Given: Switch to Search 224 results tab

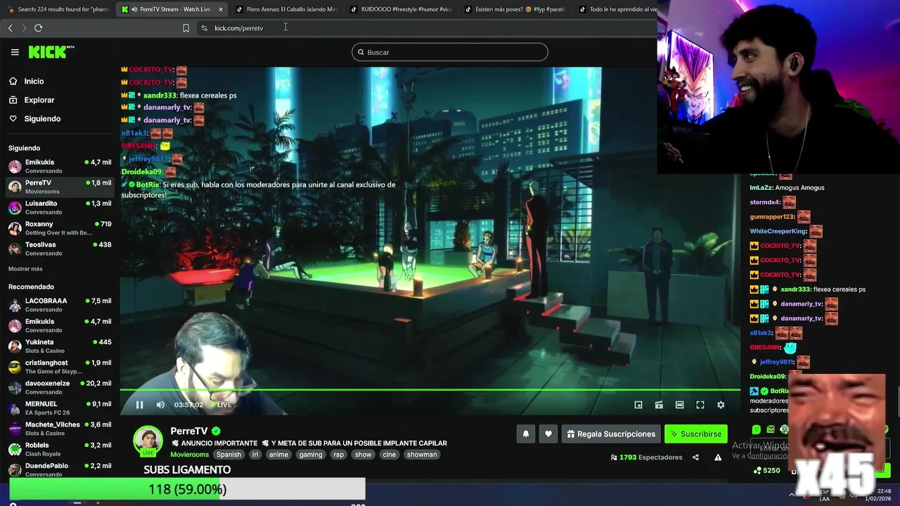Looking at the screenshot, I should (58, 9).
